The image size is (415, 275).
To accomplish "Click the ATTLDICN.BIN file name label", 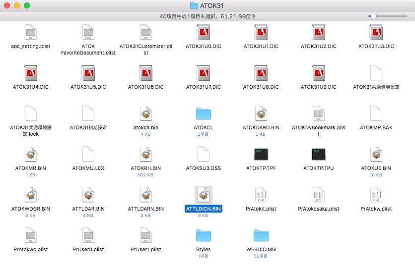I will pyautogui.click(x=203, y=209).
